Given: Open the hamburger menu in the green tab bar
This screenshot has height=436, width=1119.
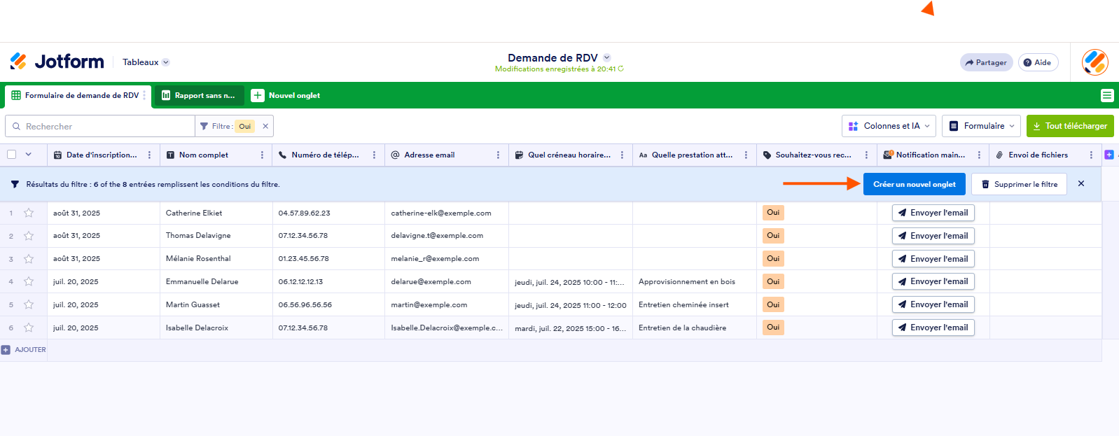Looking at the screenshot, I should (1107, 95).
